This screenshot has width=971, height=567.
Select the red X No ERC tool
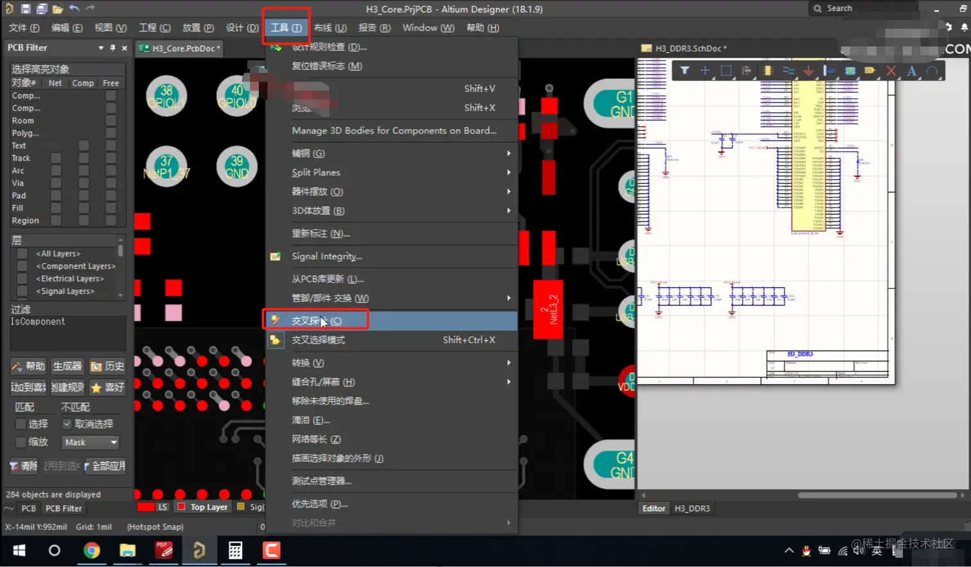click(891, 71)
